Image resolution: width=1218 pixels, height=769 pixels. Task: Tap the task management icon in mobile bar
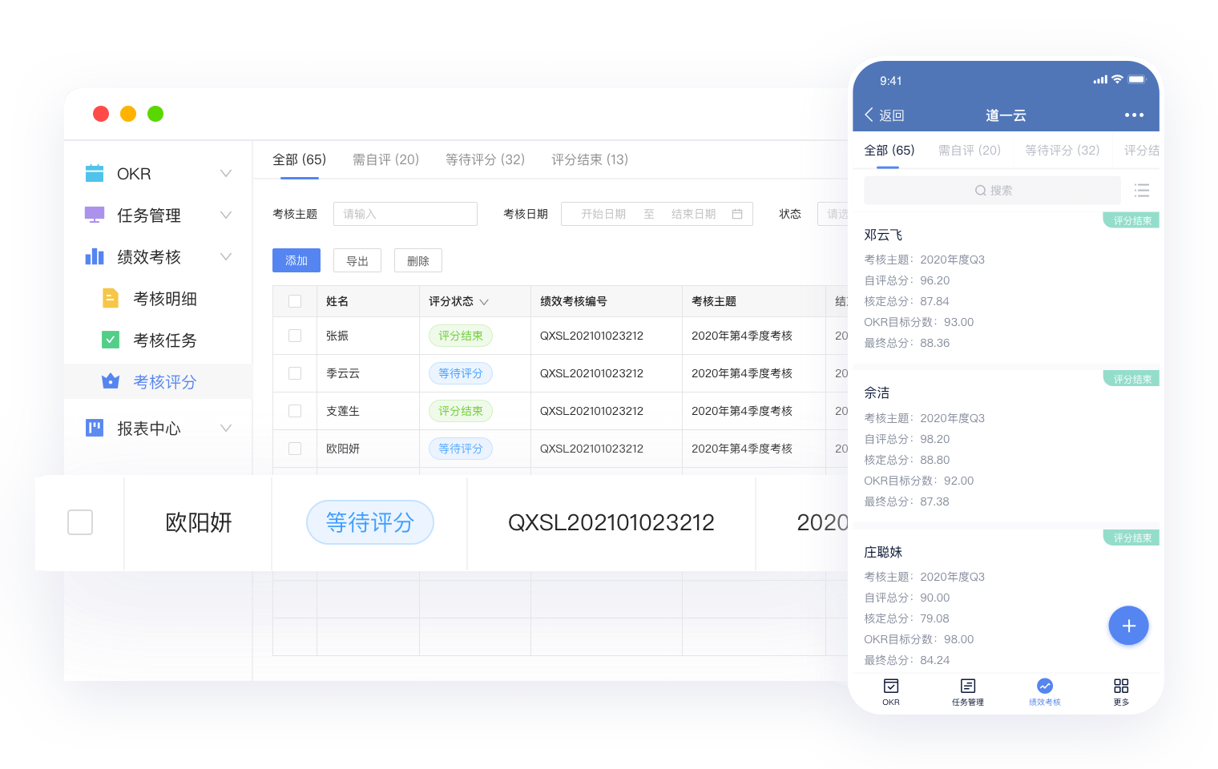coord(967,687)
